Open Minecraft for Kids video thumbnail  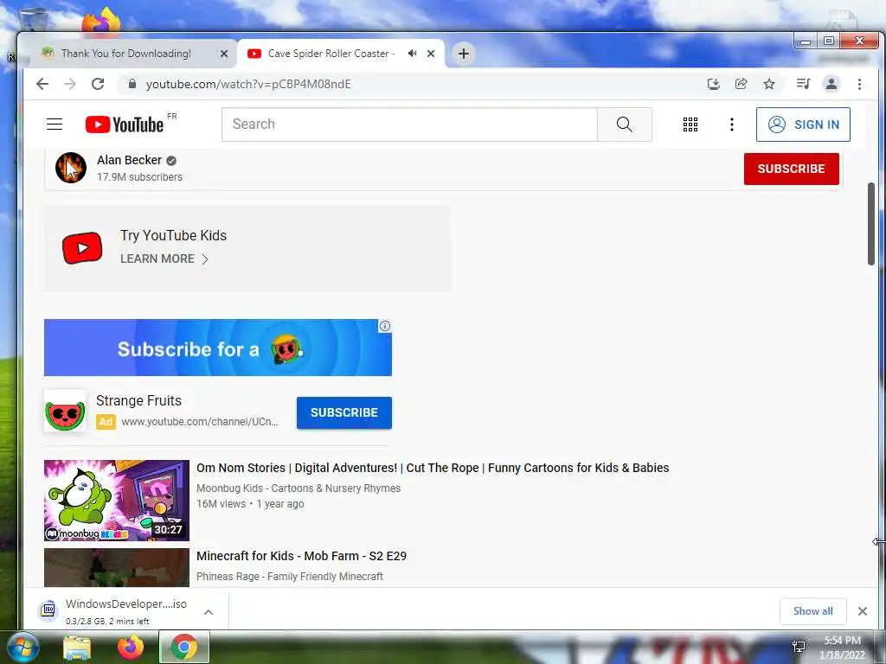point(117,567)
